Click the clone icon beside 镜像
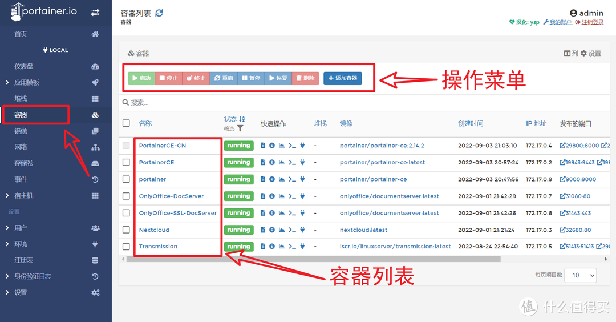Viewport: 616px width, 322px height. coord(95,131)
